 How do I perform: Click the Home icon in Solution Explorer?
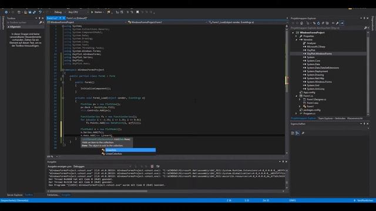[x=301, y=23]
